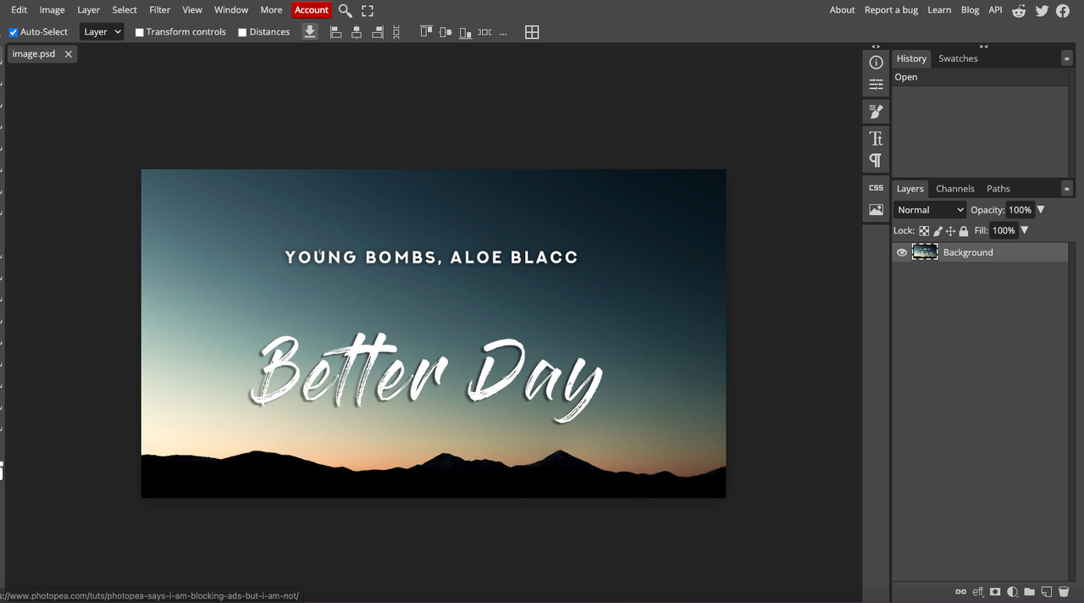Open Photopea Reddit page icon
This screenshot has height=603, width=1084.
[1019, 10]
